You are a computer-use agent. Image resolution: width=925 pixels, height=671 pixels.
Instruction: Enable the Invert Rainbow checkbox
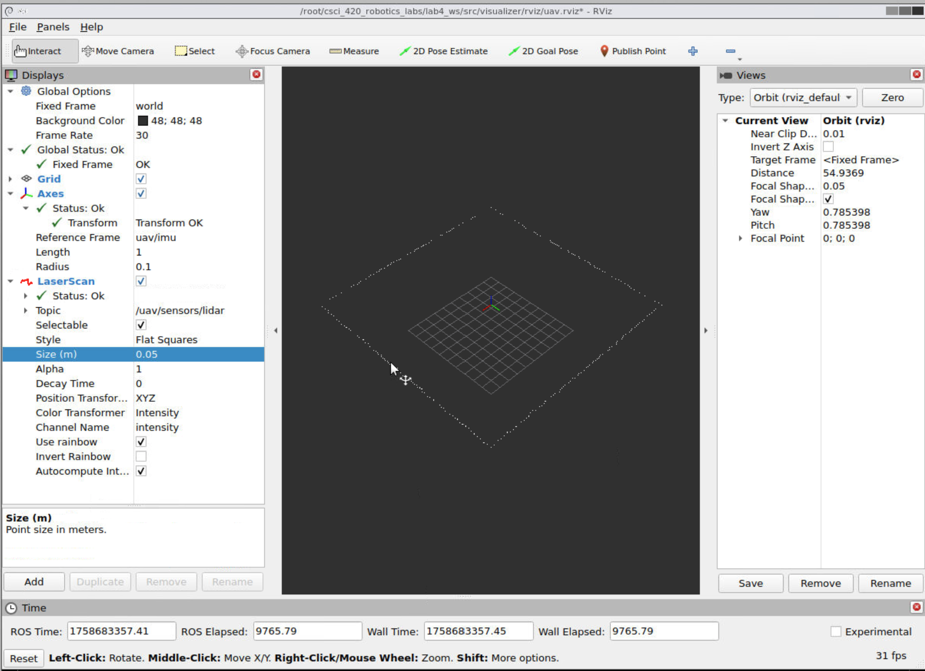pos(141,457)
